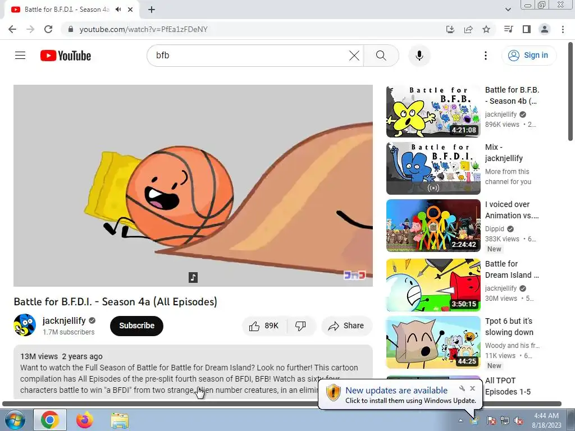Click the video title Battle for B.F.D.I. Season 4a
The image size is (575, 431).
(116, 301)
